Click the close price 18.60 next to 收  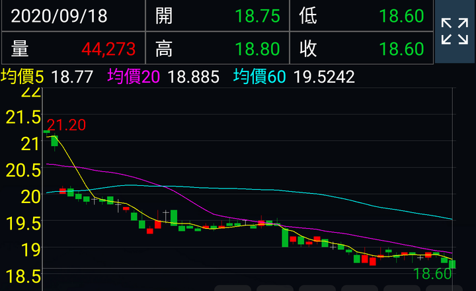click(401, 49)
